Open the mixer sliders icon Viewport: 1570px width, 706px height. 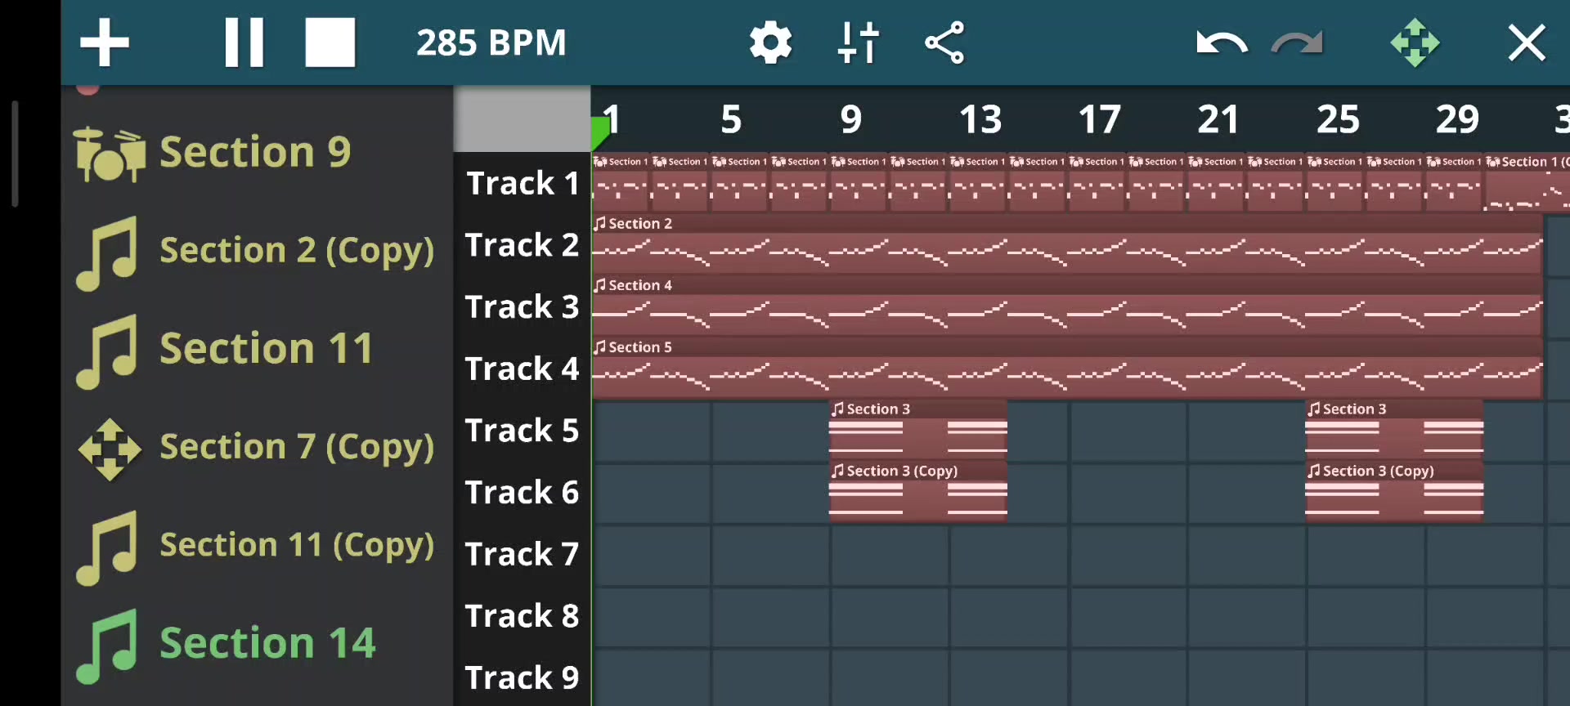pos(859,42)
